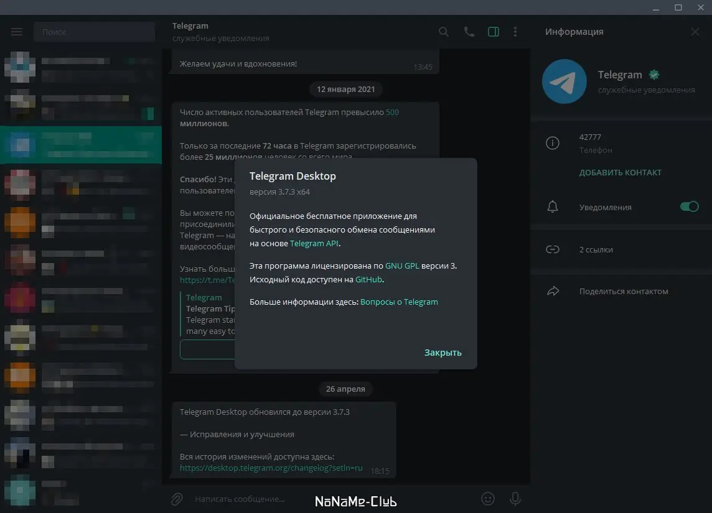The width and height of the screenshot is (712, 513).
Task: Click the link icon beside 2 ссылки
Action: tap(552, 249)
